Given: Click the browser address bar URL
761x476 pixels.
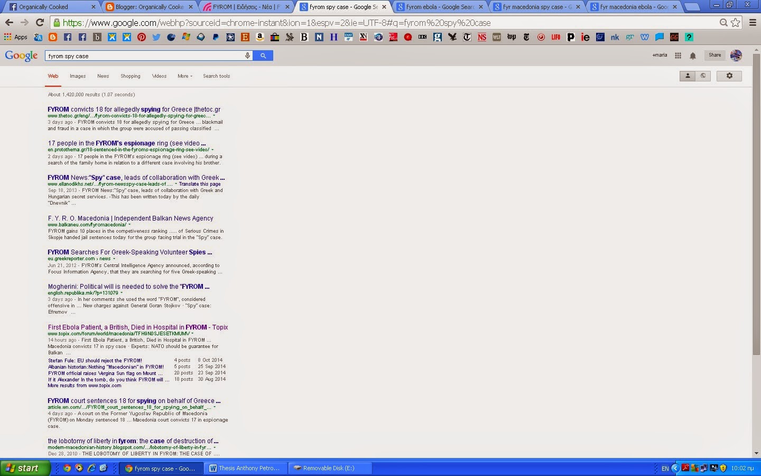Looking at the screenshot, I should (x=276, y=23).
